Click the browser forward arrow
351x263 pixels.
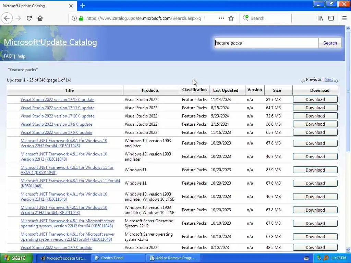pos(19,18)
